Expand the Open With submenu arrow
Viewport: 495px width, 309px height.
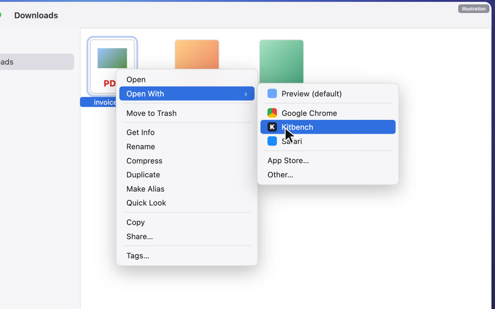click(x=246, y=94)
